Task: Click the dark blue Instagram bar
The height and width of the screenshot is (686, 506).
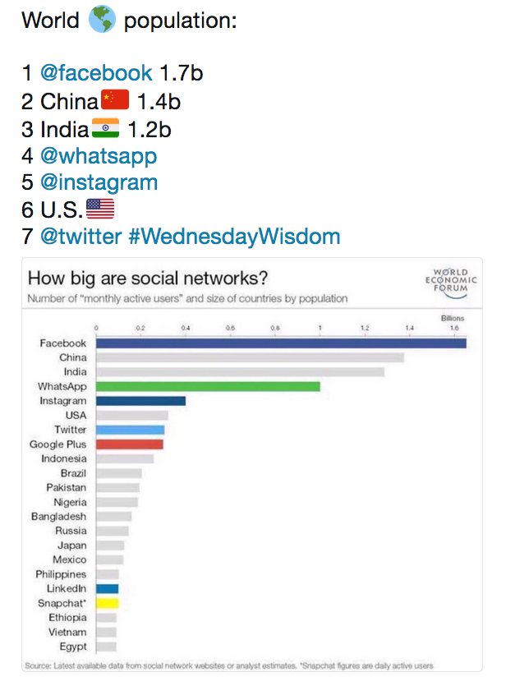Action: pyautogui.click(x=140, y=401)
